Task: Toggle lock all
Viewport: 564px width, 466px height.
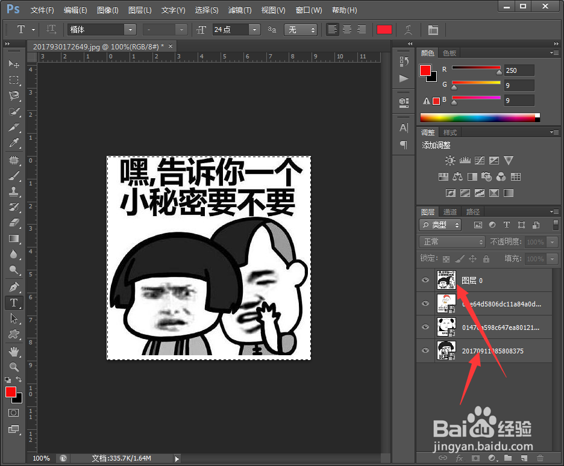Action: point(486,259)
